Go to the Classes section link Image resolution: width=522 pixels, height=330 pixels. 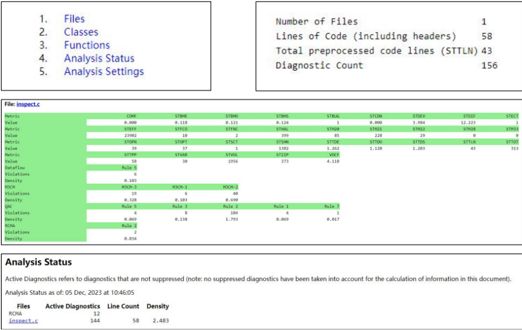pos(81,32)
